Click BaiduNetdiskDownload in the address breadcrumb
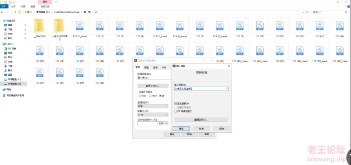 click(x=67, y=12)
